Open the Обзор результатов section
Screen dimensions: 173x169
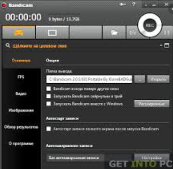(x=21, y=127)
